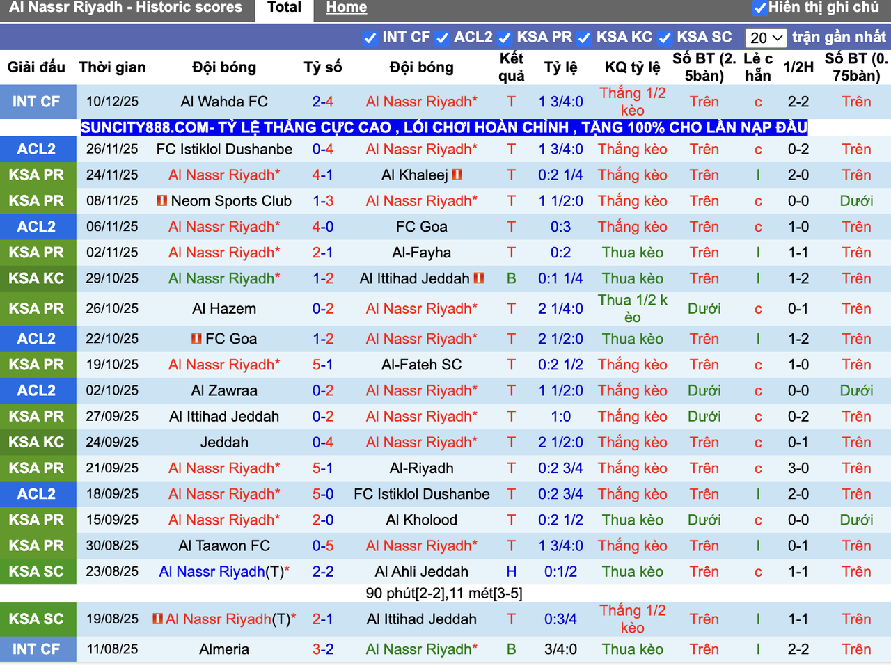Disable the KSA KC cup filter

[x=585, y=38]
